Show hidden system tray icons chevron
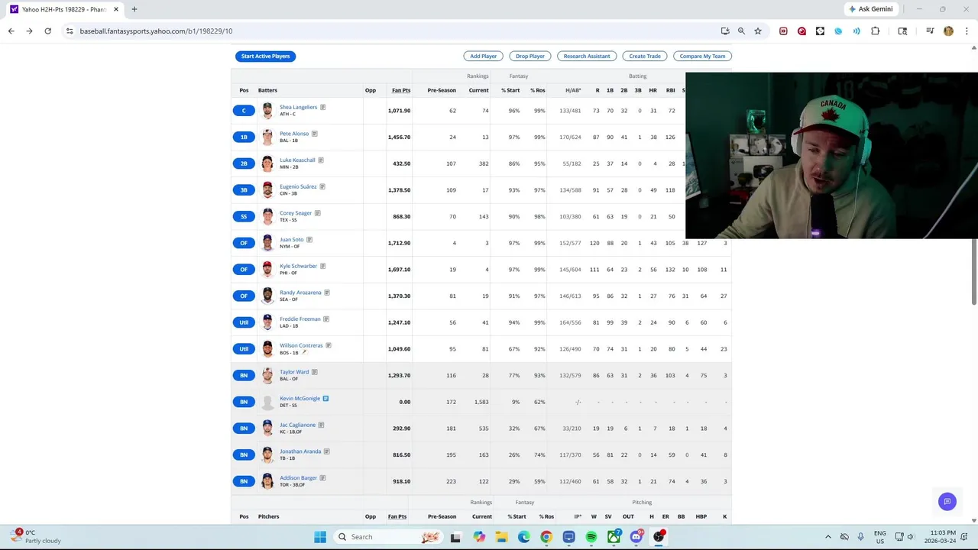This screenshot has width=978, height=550. [827, 537]
